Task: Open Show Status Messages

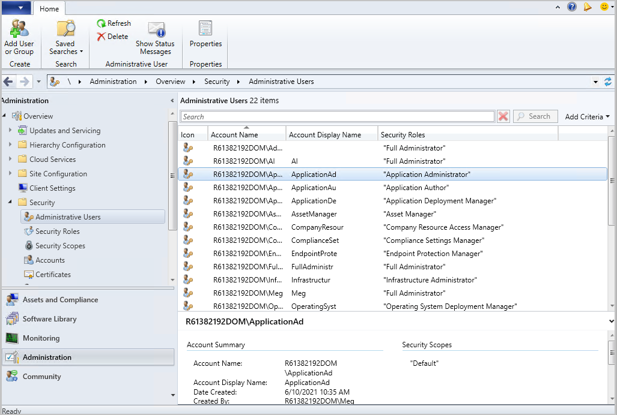Action: [155, 37]
